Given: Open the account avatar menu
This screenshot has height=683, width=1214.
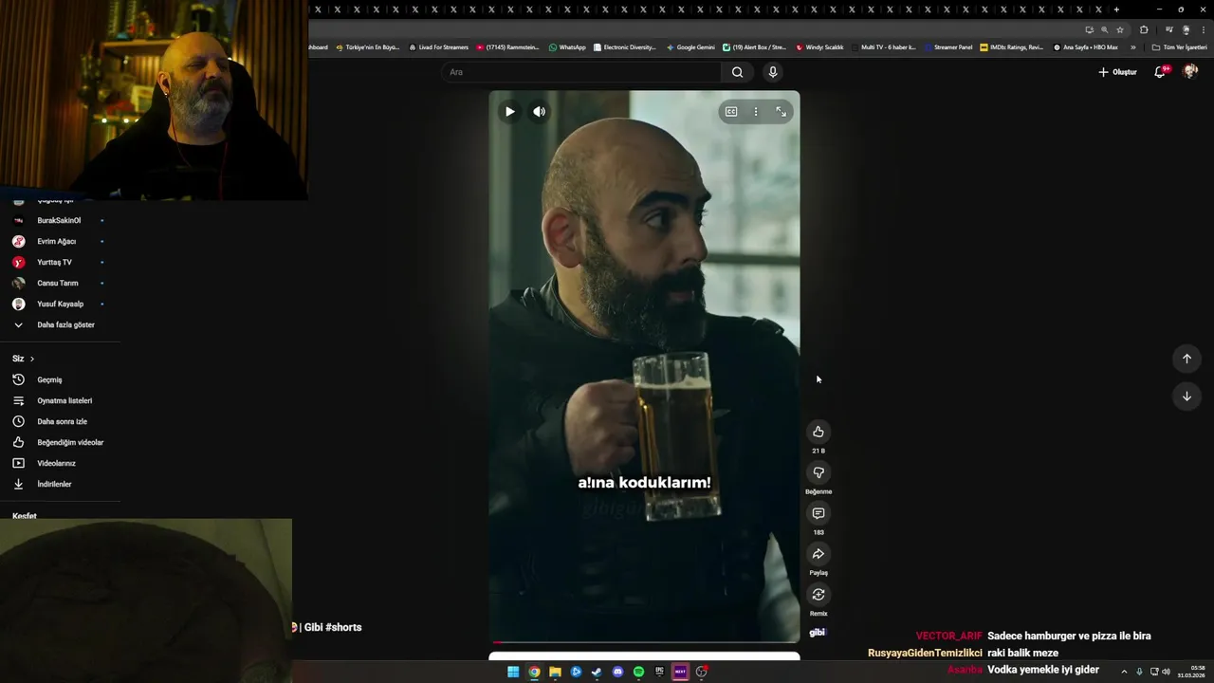Looking at the screenshot, I should 1190,72.
